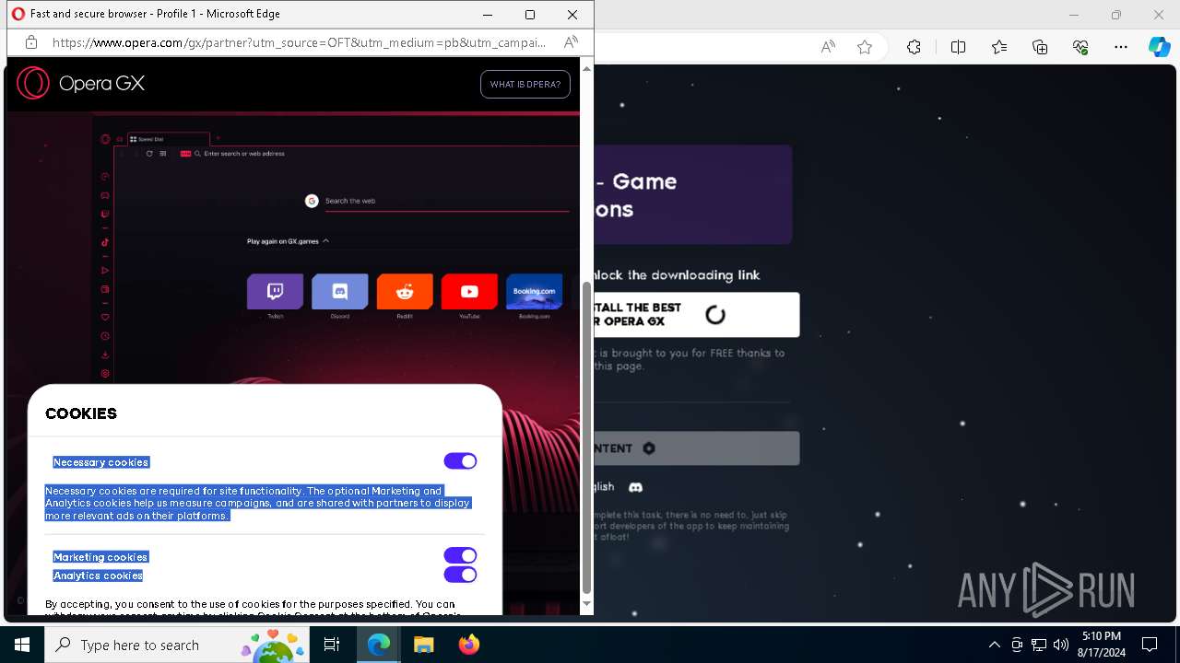Image resolution: width=1180 pixels, height=663 pixels.
Task: Click the popup scrollbar up arrow
Action: point(587,69)
